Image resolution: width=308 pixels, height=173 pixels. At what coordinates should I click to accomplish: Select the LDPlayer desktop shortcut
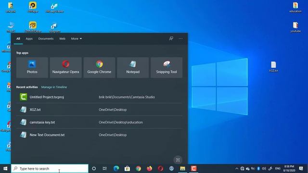[33, 7]
